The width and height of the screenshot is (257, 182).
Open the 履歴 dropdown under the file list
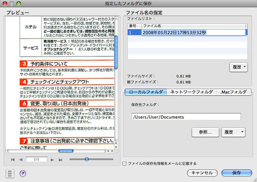pyautogui.click(x=239, y=67)
